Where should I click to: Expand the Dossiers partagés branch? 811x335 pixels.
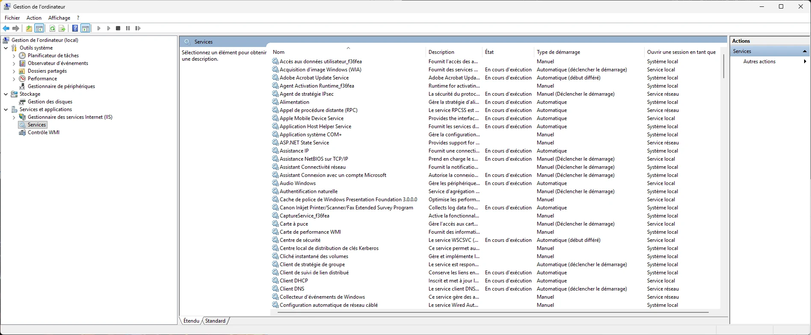14,71
